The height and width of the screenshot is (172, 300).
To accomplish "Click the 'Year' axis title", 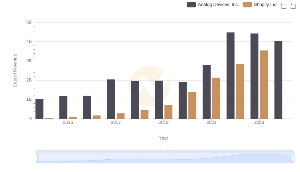I will point(163,138).
